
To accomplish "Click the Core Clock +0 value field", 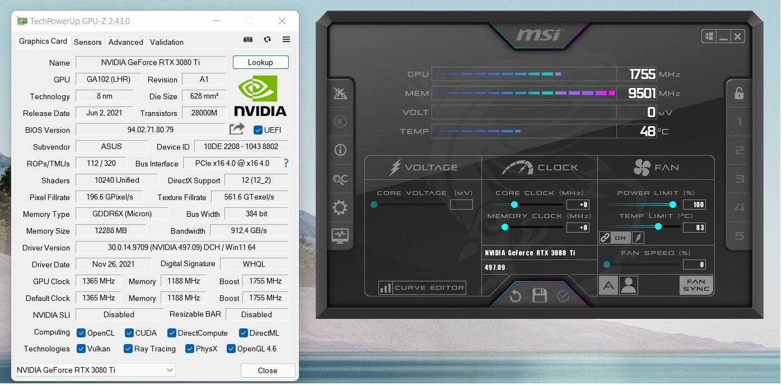I will (x=578, y=205).
